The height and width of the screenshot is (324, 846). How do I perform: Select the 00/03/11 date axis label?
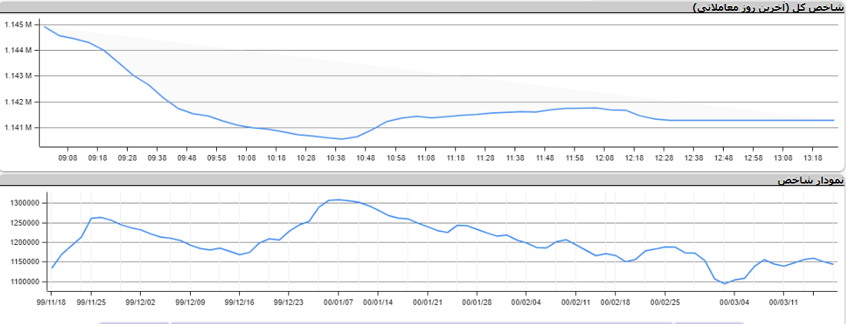pyautogui.click(x=784, y=303)
